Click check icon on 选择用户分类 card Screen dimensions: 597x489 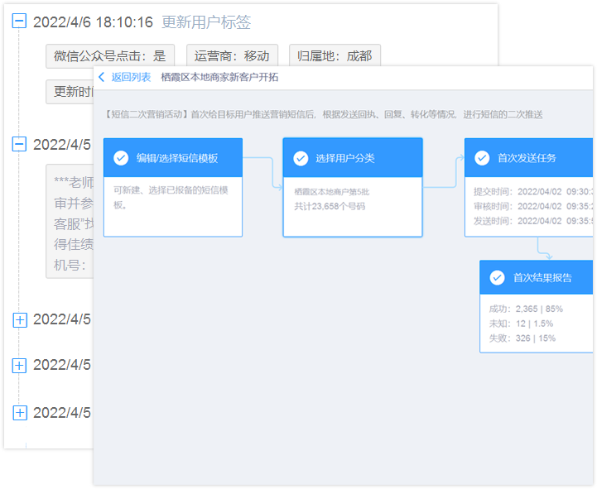[x=300, y=157]
